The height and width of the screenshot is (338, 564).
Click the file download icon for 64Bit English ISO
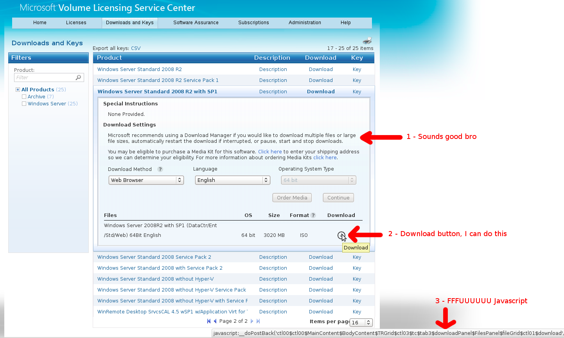341,235
